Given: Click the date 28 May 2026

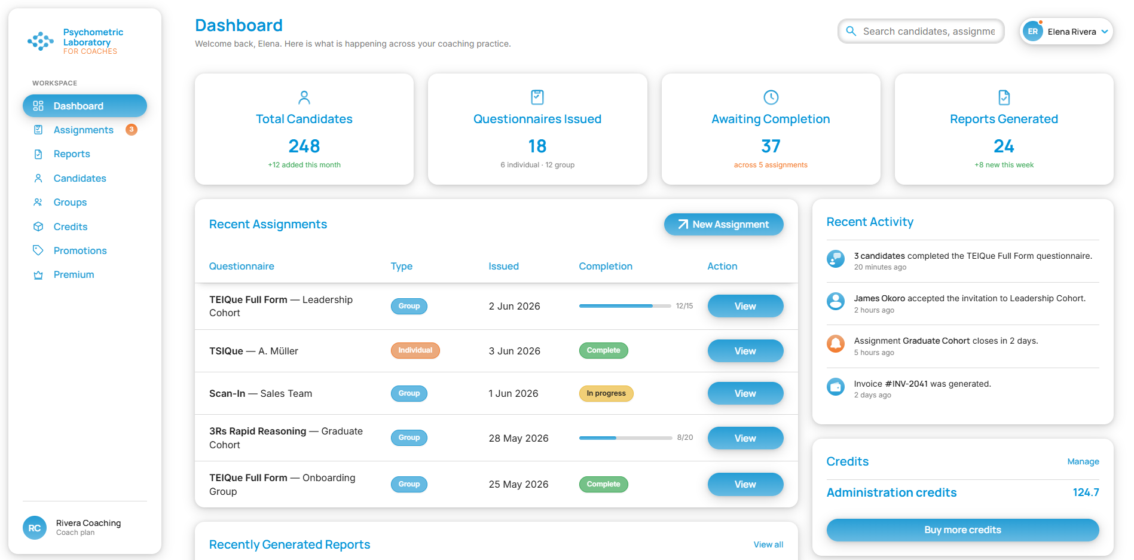Looking at the screenshot, I should pyautogui.click(x=518, y=438).
